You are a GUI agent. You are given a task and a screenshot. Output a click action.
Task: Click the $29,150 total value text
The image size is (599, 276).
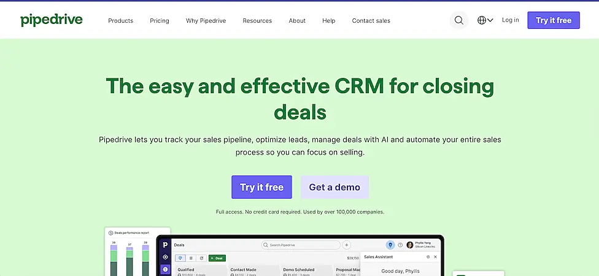(x=353, y=258)
